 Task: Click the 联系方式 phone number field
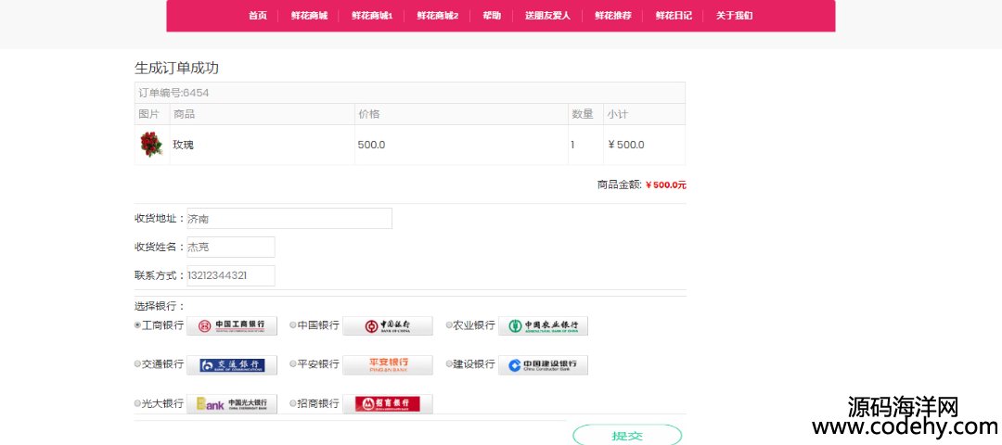click(x=230, y=276)
